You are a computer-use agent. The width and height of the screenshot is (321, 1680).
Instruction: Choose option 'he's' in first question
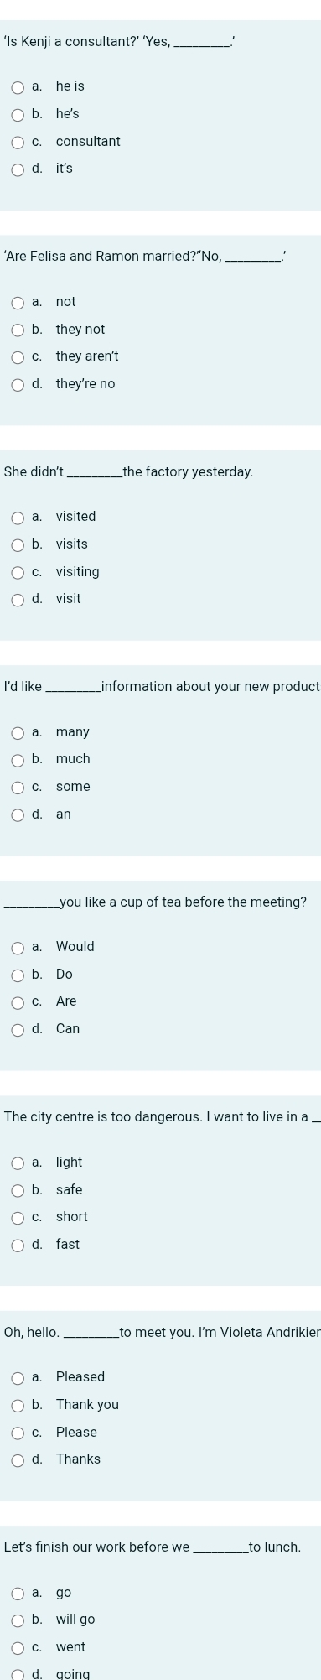[18, 114]
